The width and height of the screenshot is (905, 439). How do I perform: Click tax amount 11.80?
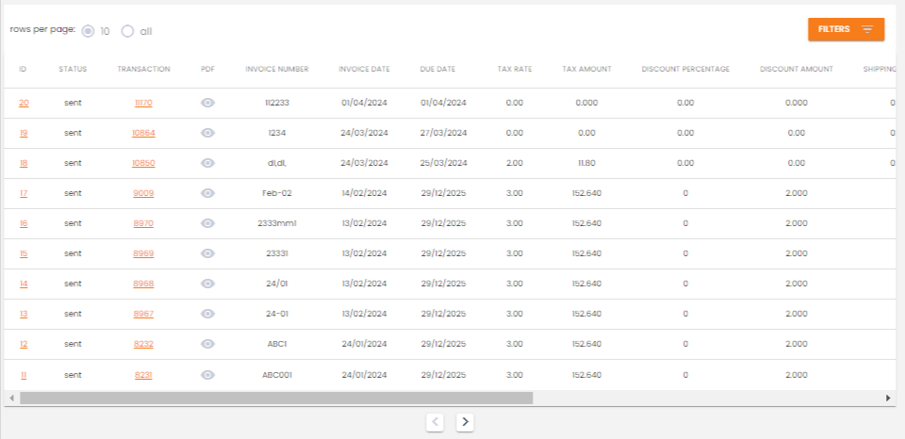(587, 163)
